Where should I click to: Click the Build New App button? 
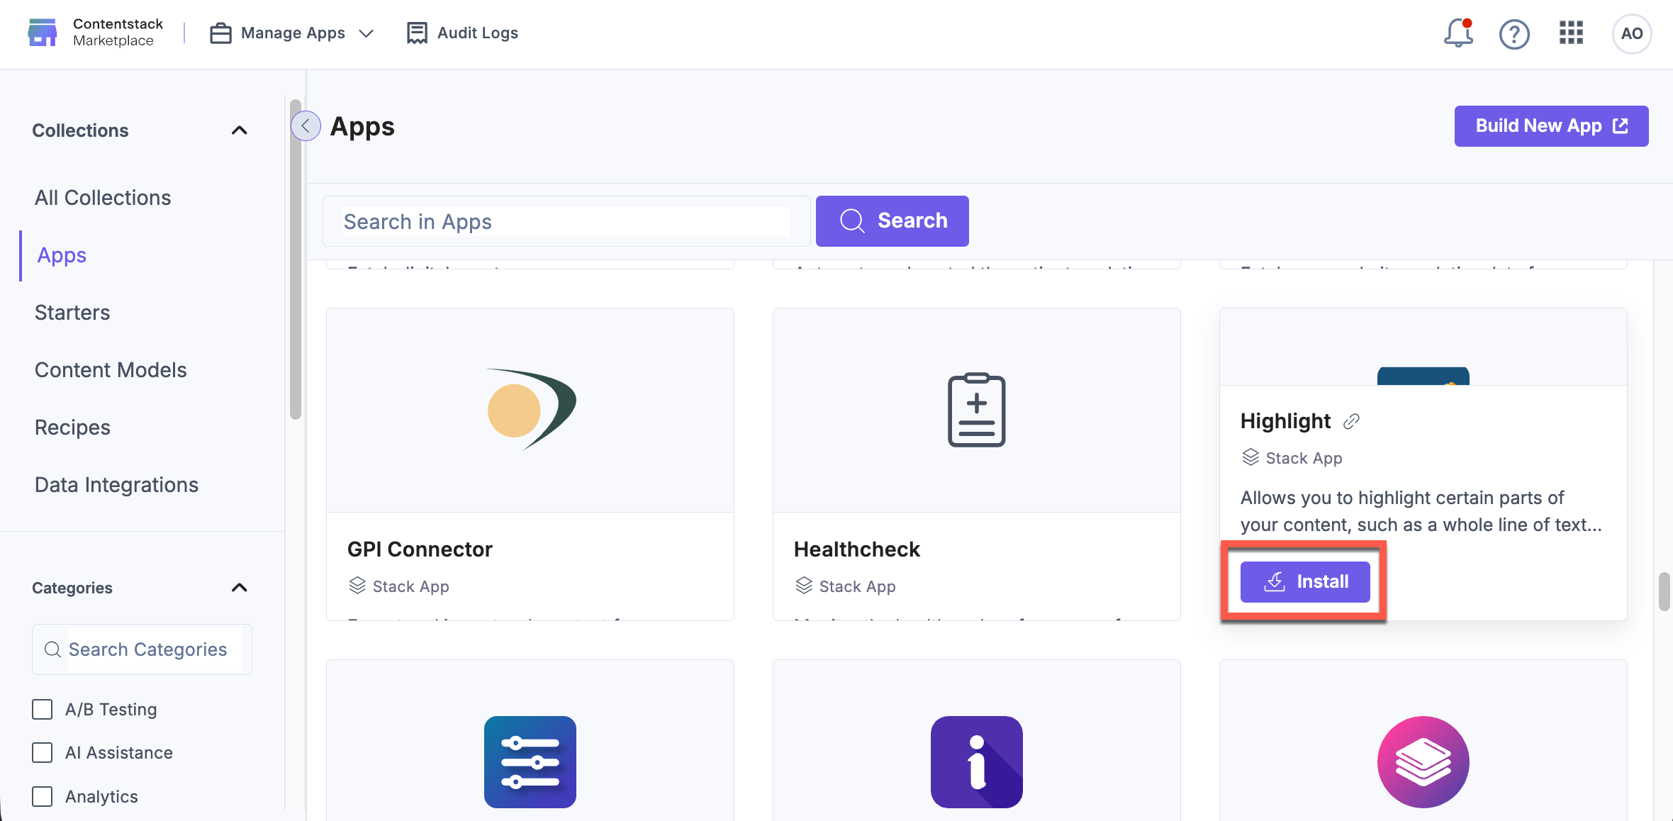pyautogui.click(x=1551, y=126)
